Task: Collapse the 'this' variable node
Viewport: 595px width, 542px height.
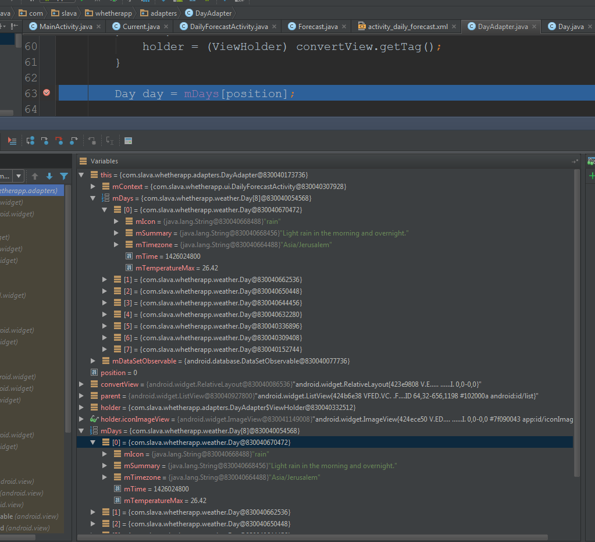Action: point(81,175)
